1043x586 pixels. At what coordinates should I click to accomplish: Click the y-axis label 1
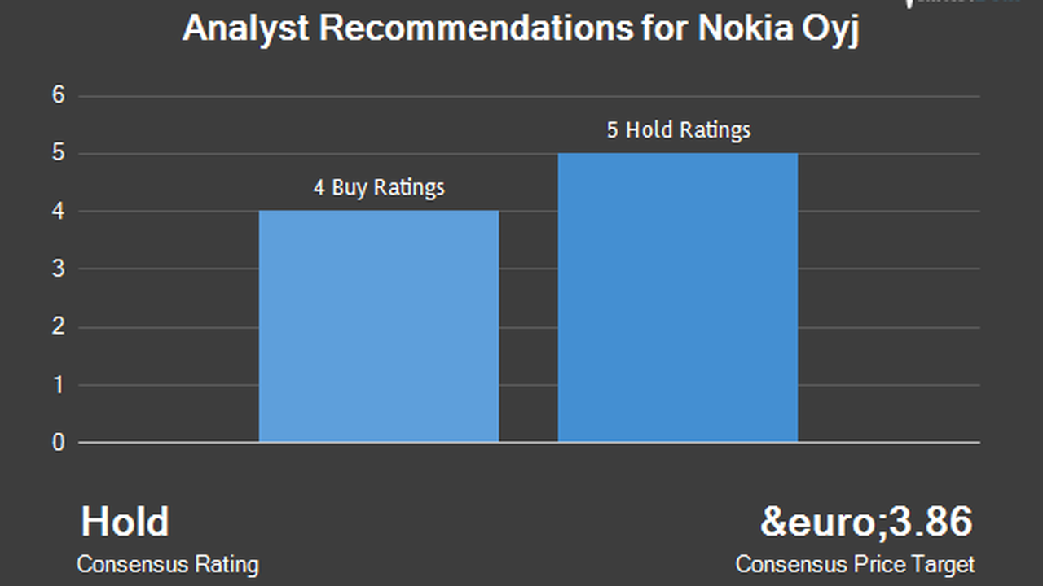tap(58, 385)
